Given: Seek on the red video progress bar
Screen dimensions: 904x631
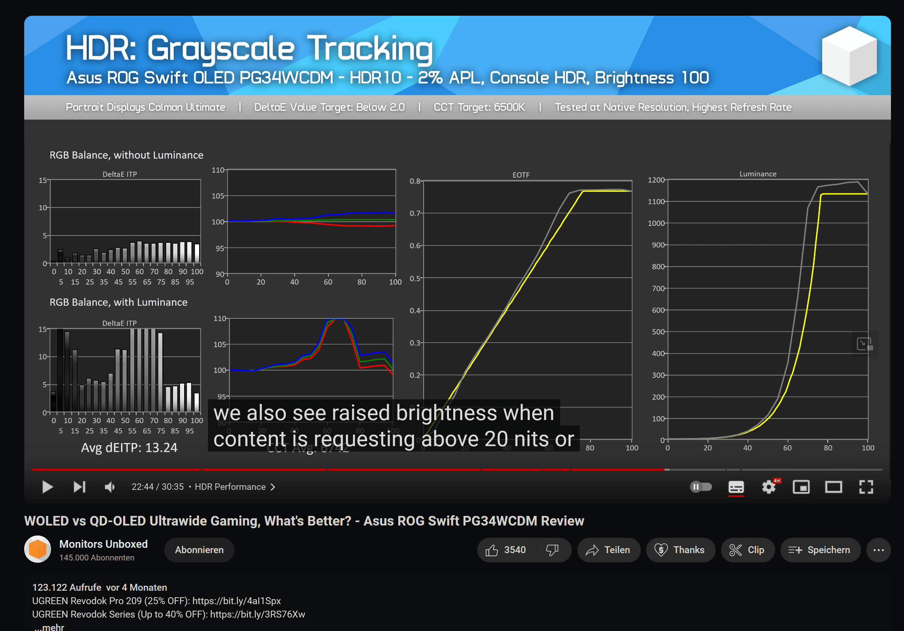Looking at the screenshot, I should (x=457, y=470).
